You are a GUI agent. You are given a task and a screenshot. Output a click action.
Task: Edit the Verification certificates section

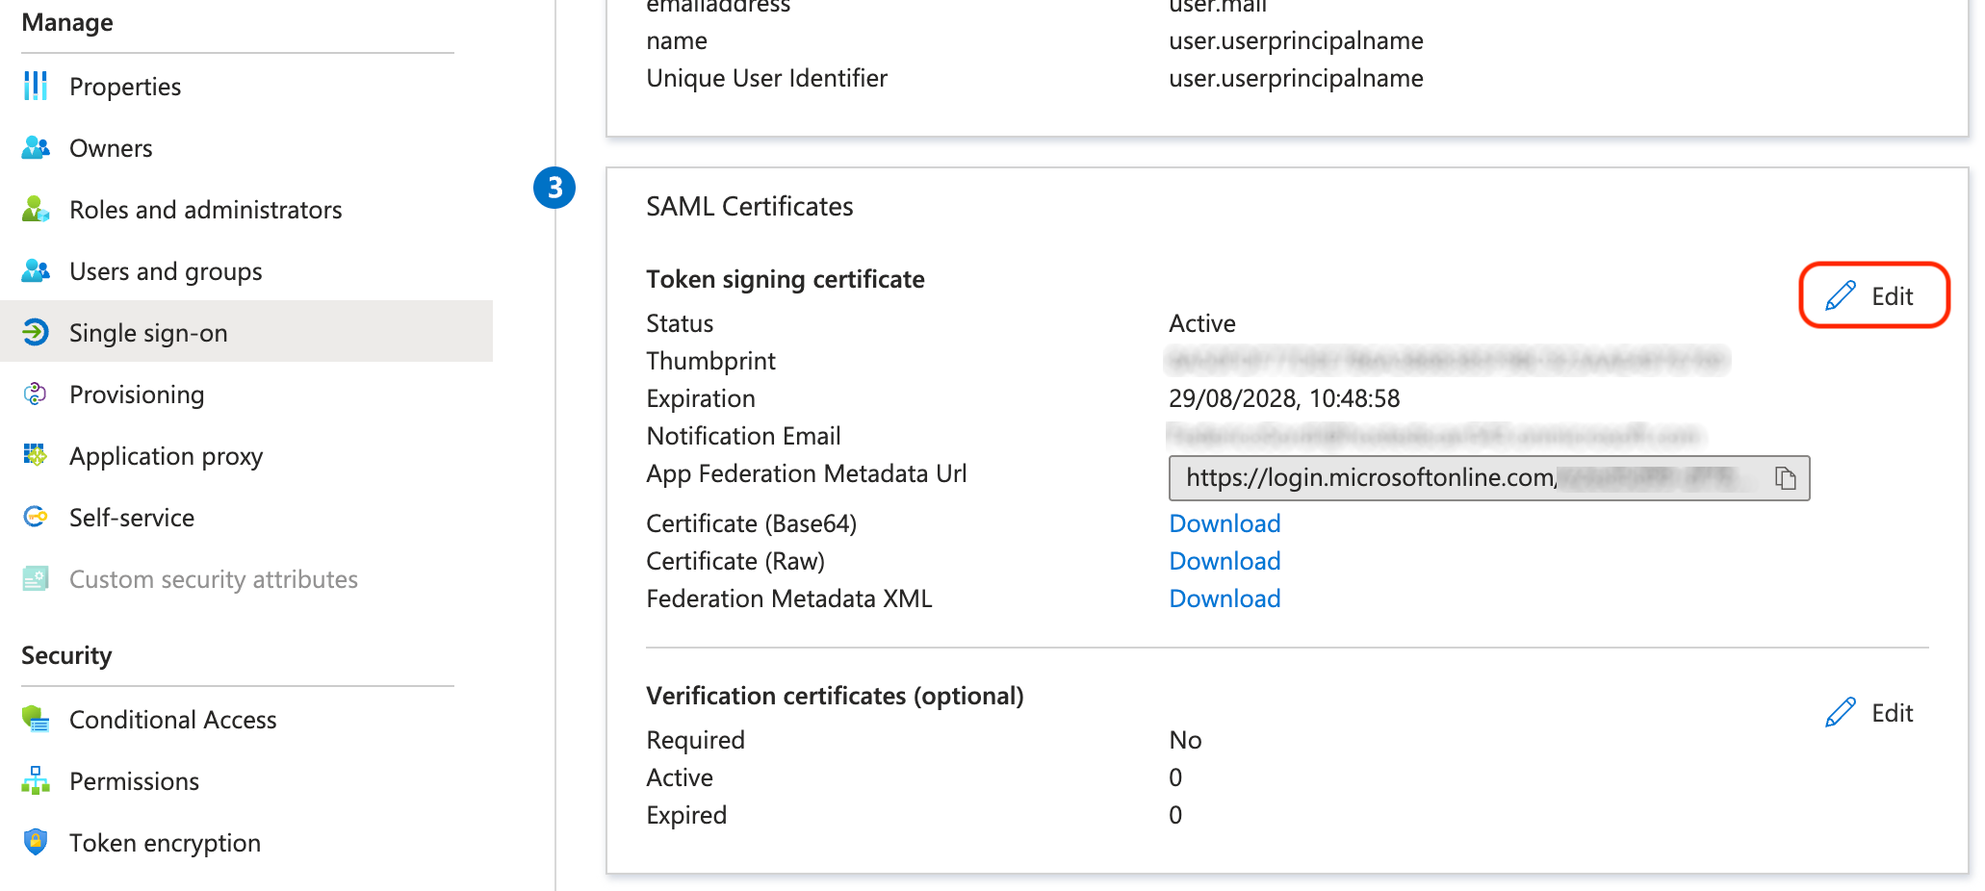[1869, 713]
